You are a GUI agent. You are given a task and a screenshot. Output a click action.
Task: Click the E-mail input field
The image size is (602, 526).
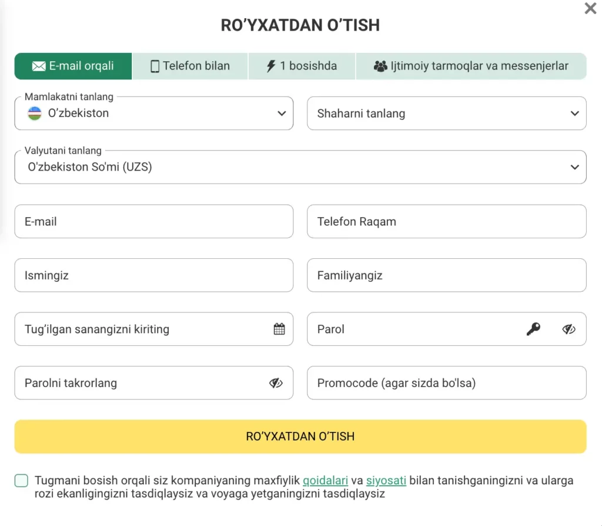click(154, 222)
